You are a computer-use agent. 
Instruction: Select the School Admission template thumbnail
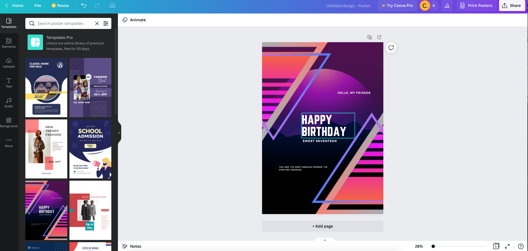pyautogui.click(x=90, y=149)
